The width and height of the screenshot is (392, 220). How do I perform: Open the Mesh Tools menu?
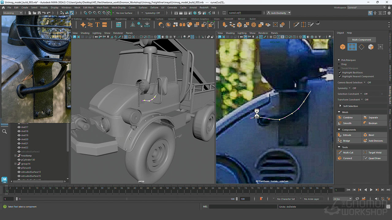103,8
